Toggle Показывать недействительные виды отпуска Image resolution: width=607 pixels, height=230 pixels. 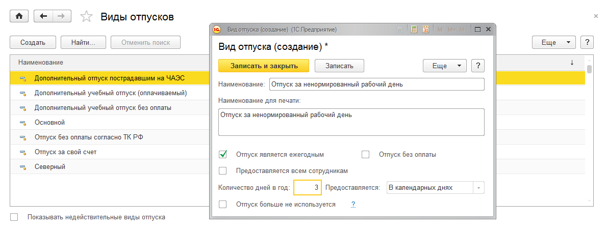coord(14,217)
